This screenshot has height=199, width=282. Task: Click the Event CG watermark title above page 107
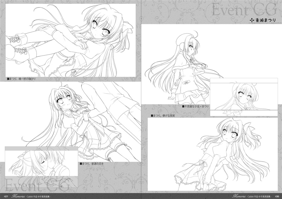(x=37, y=185)
